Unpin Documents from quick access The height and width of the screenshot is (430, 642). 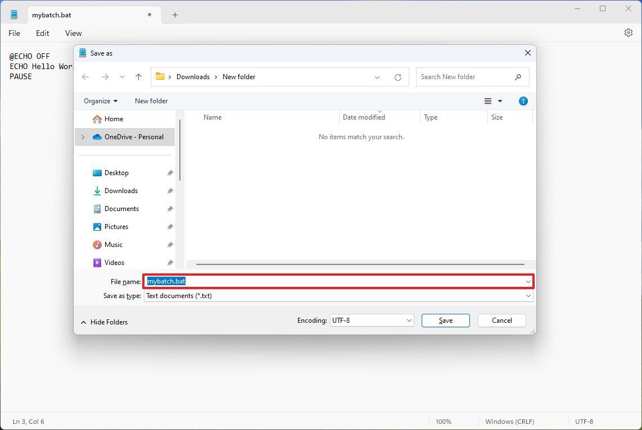click(x=170, y=209)
